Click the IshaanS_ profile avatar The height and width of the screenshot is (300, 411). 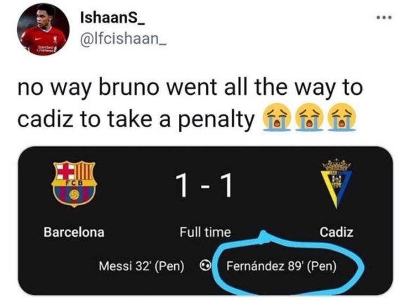pos(44,29)
